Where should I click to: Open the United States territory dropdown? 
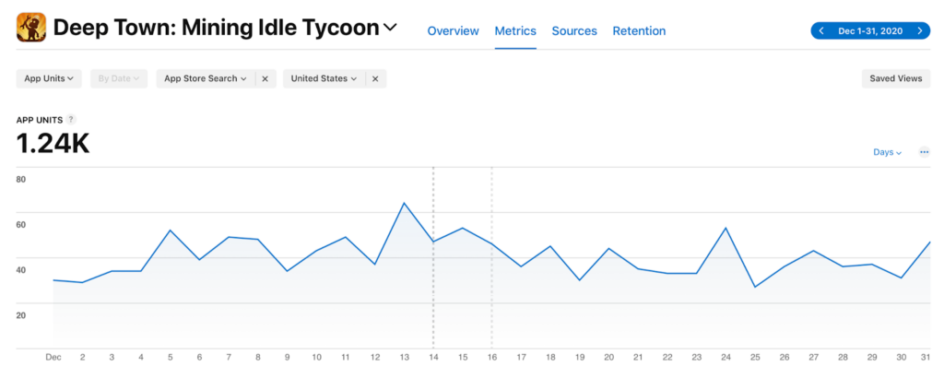point(324,79)
